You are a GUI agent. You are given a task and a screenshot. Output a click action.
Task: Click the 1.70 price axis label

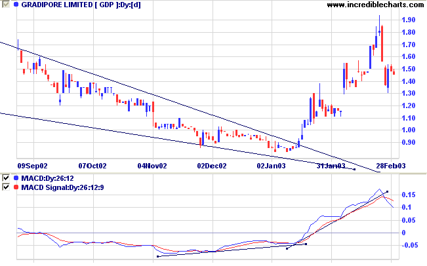tap(409, 45)
